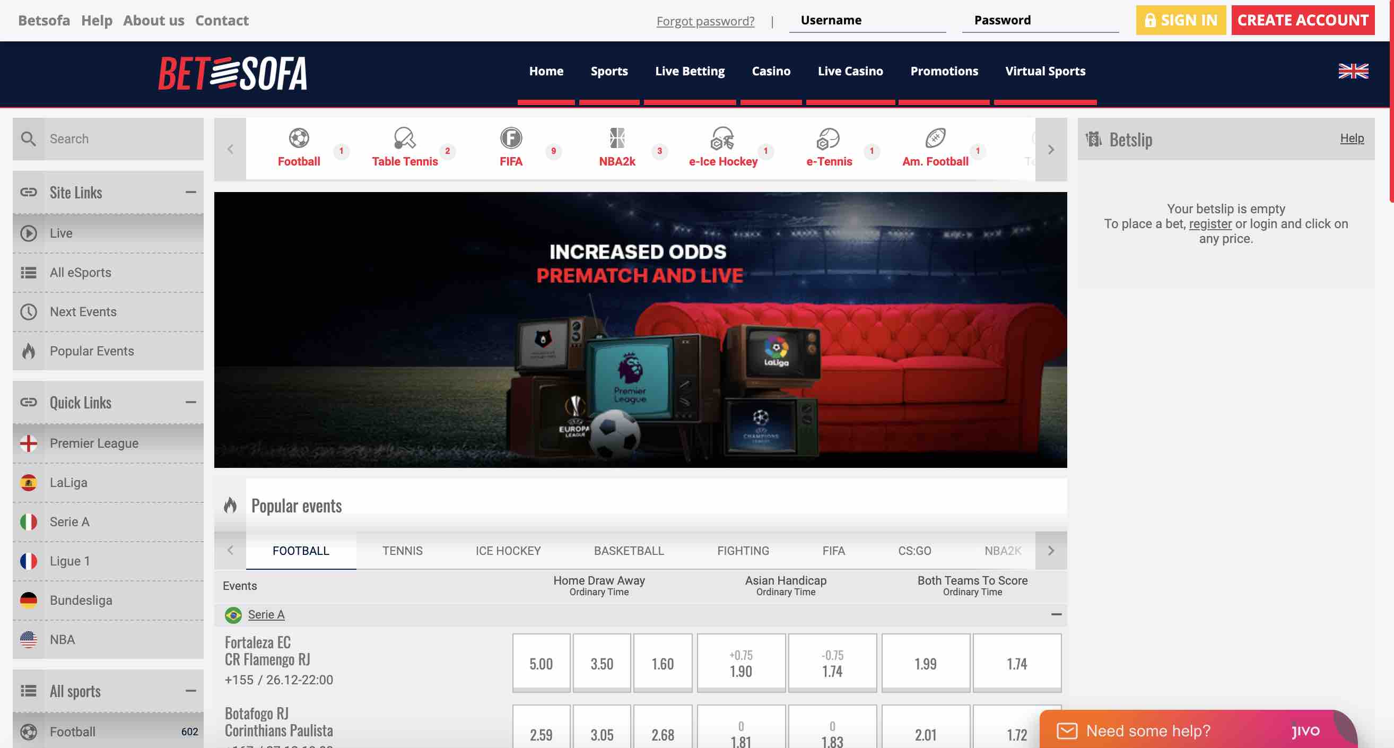Open the Jivo chat envelope icon
The width and height of the screenshot is (1394, 748).
(x=1067, y=731)
